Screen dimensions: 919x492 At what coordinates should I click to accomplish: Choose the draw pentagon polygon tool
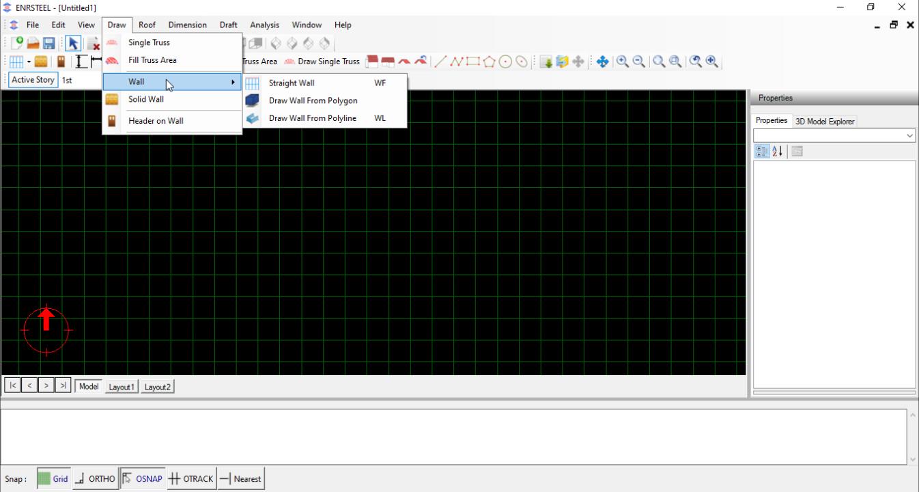coord(490,61)
